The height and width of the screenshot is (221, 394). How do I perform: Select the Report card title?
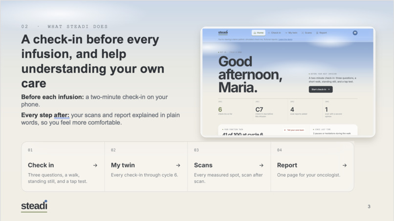287,165
